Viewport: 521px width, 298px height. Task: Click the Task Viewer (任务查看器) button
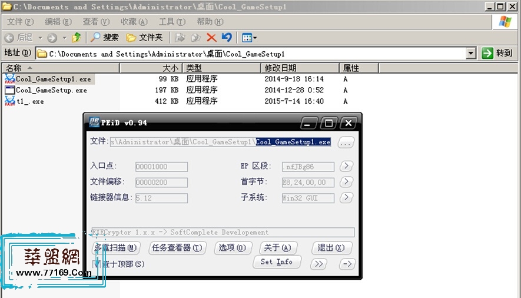click(177, 248)
